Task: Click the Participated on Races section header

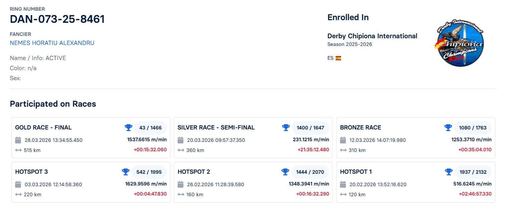Action: [x=53, y=104]
